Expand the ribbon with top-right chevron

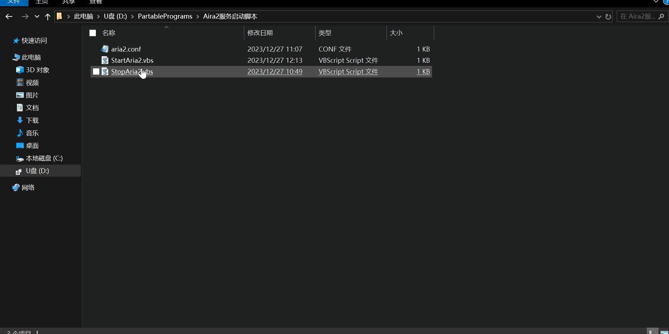click(x=656, y=2)
